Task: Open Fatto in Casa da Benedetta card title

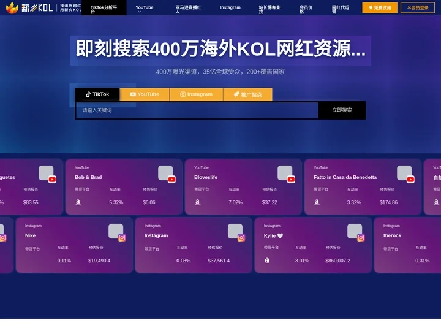Action: (345, 177)
